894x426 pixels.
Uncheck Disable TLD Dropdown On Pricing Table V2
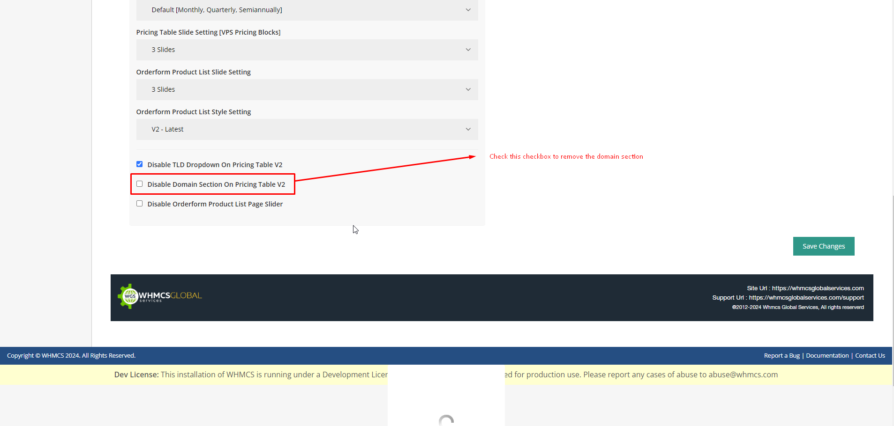[x=140, y=164]
